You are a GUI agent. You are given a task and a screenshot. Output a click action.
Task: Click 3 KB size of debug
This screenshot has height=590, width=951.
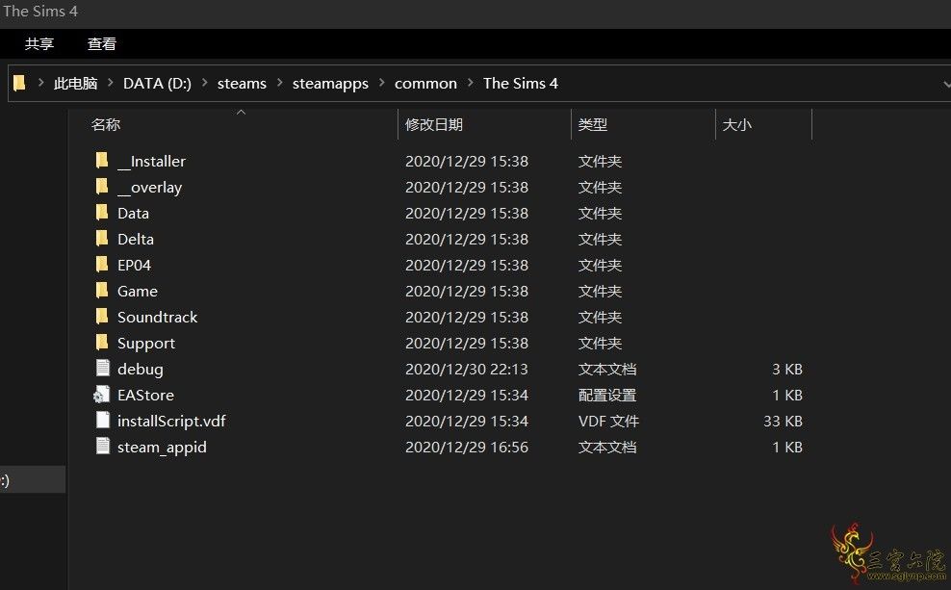tap(787, 369)
